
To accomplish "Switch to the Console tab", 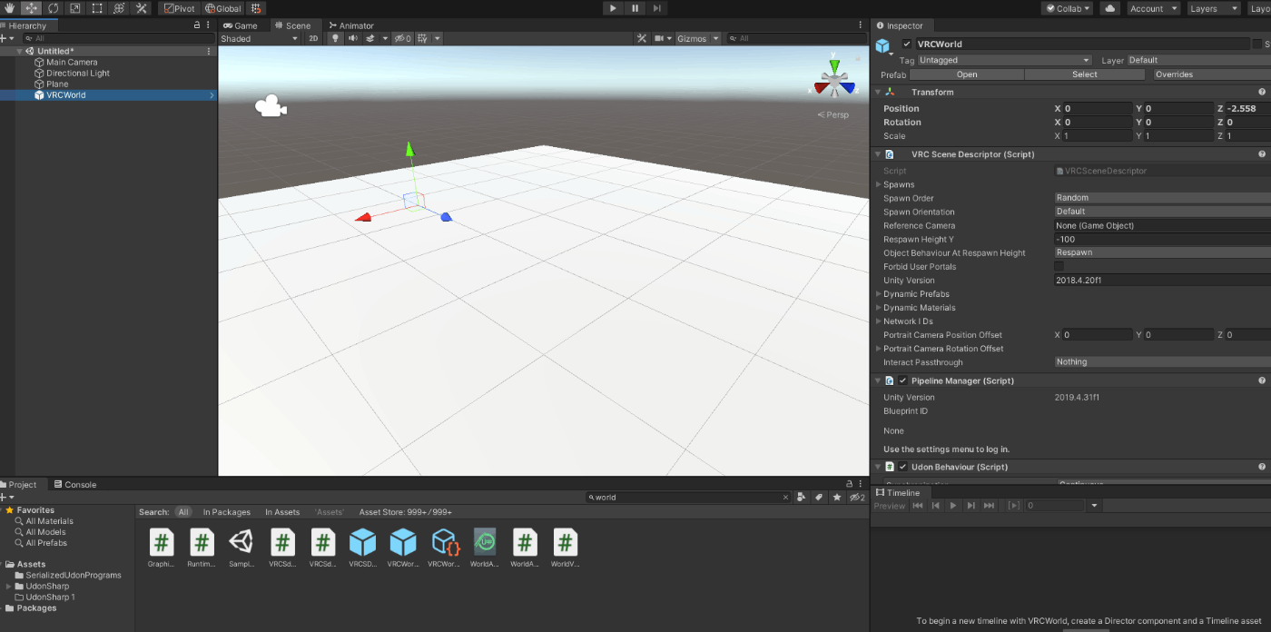I will [74, 484].
